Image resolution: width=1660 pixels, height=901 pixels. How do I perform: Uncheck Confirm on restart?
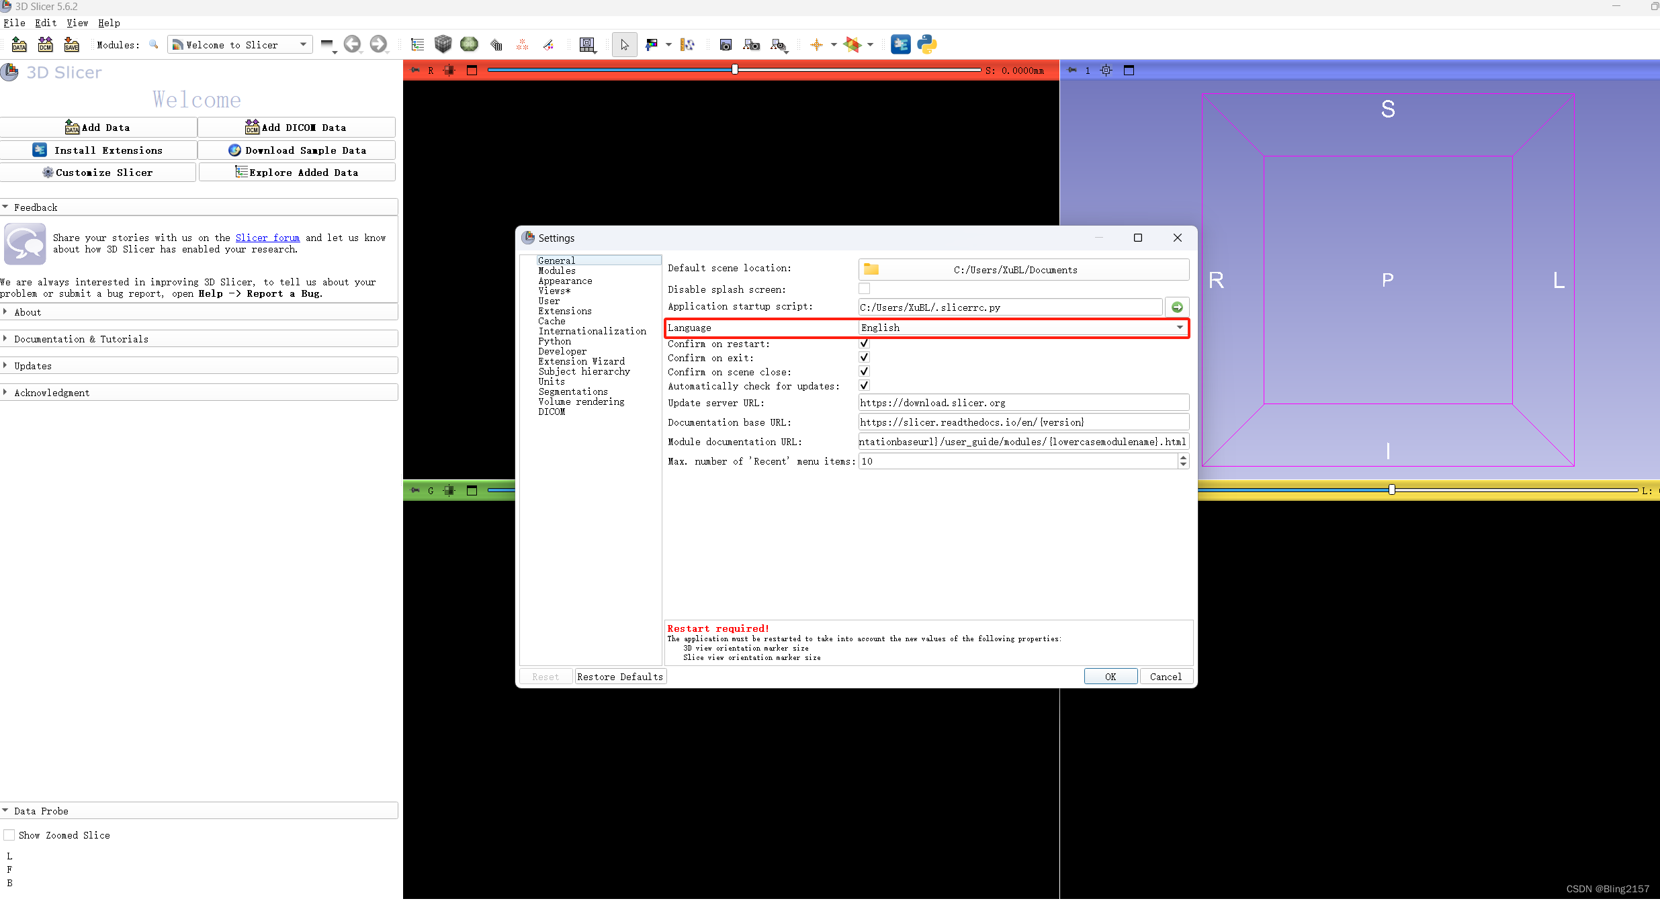(865, 344)
